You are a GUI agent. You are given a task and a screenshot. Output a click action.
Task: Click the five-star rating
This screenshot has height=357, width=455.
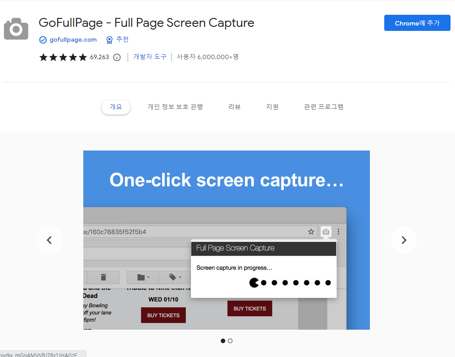point(63,57)
